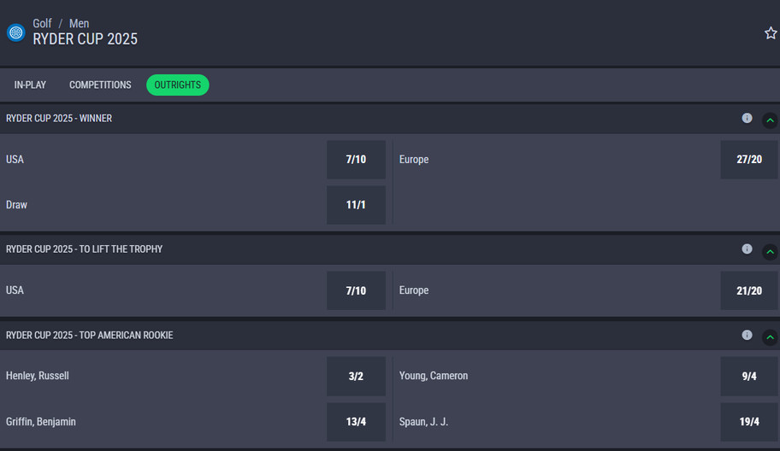This screenshot has width=780, height=451.
Task: Collapse the Top American Rookie section
Action: coord(770,337)
